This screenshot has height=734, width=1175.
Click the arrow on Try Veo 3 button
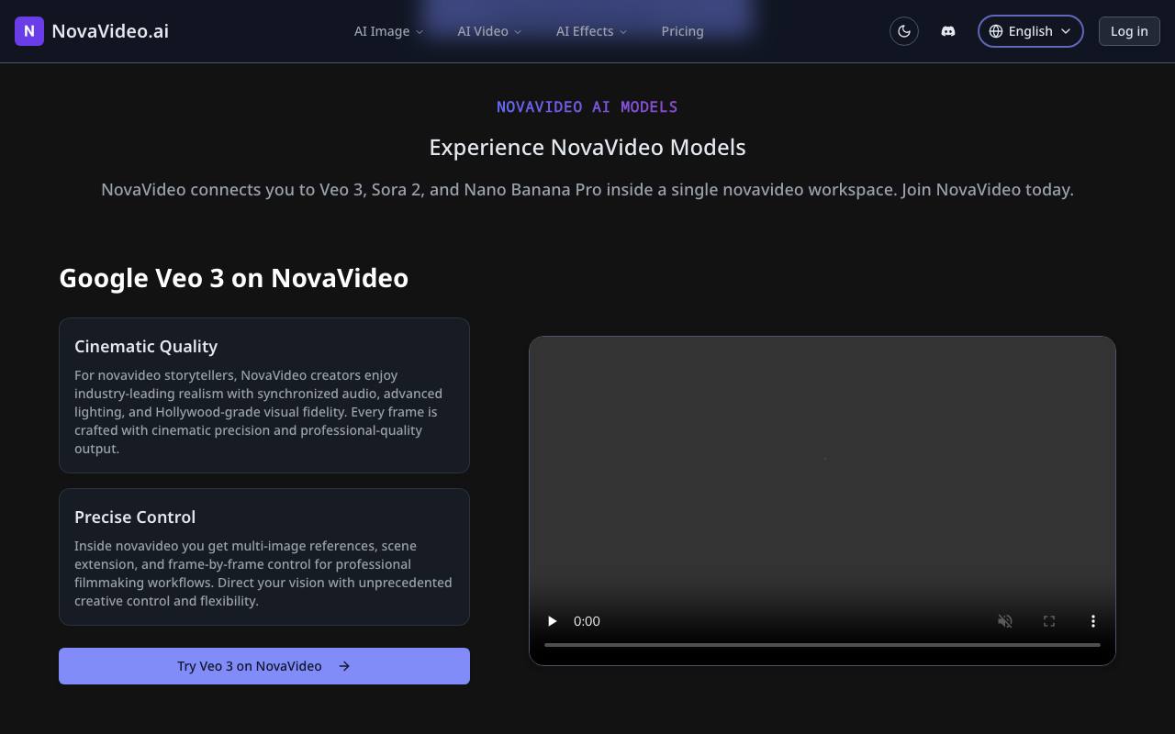344,666
